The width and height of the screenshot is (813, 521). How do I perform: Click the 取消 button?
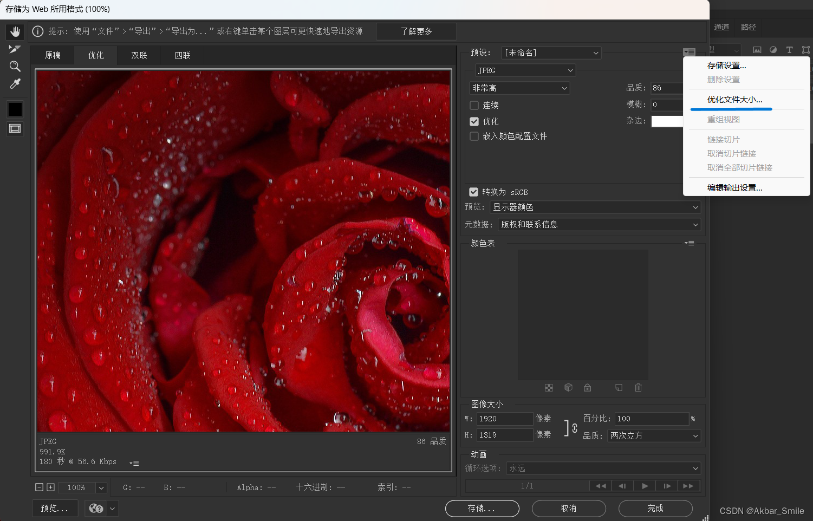tap(569, 509)
